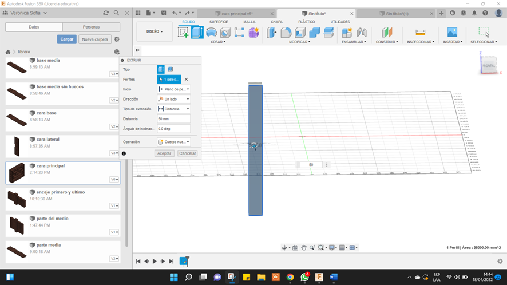507x285 pixels.
Task: Switch to the UTILIDADES tab
Action: click(340, 22)
